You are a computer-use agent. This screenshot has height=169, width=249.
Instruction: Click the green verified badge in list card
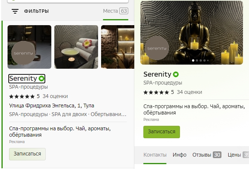pyautogui.click(x=41, y=78)
